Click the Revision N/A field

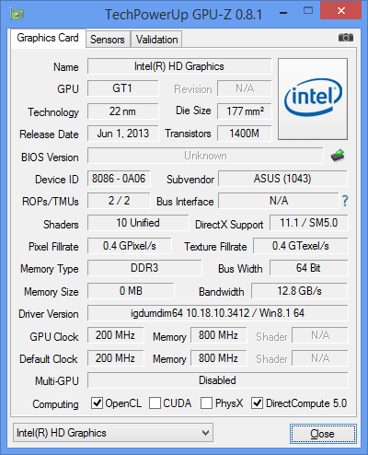(x=245, y=88)
